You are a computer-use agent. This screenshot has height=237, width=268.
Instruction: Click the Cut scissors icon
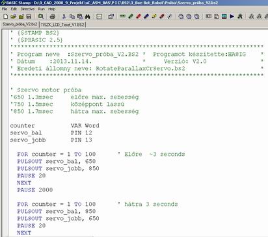(64, 16)
